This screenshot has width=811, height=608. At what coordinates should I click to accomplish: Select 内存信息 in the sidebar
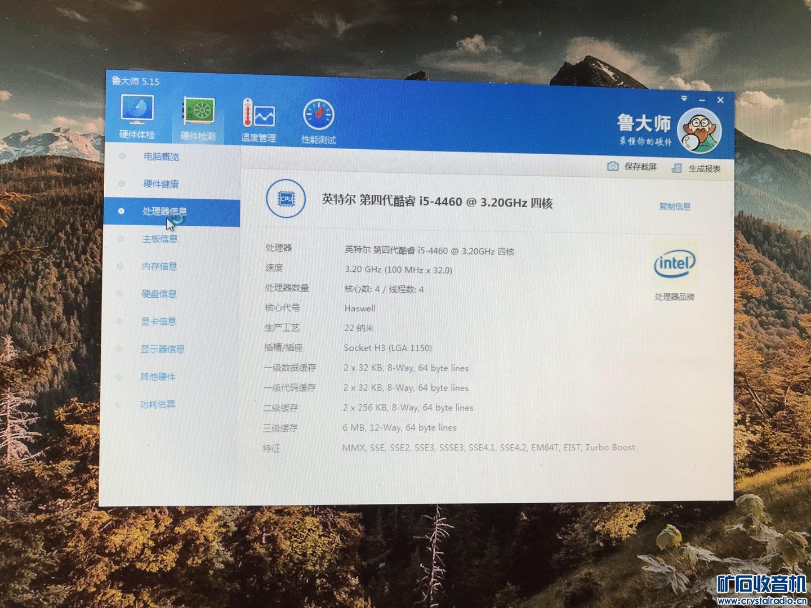[x=159, y=266]
